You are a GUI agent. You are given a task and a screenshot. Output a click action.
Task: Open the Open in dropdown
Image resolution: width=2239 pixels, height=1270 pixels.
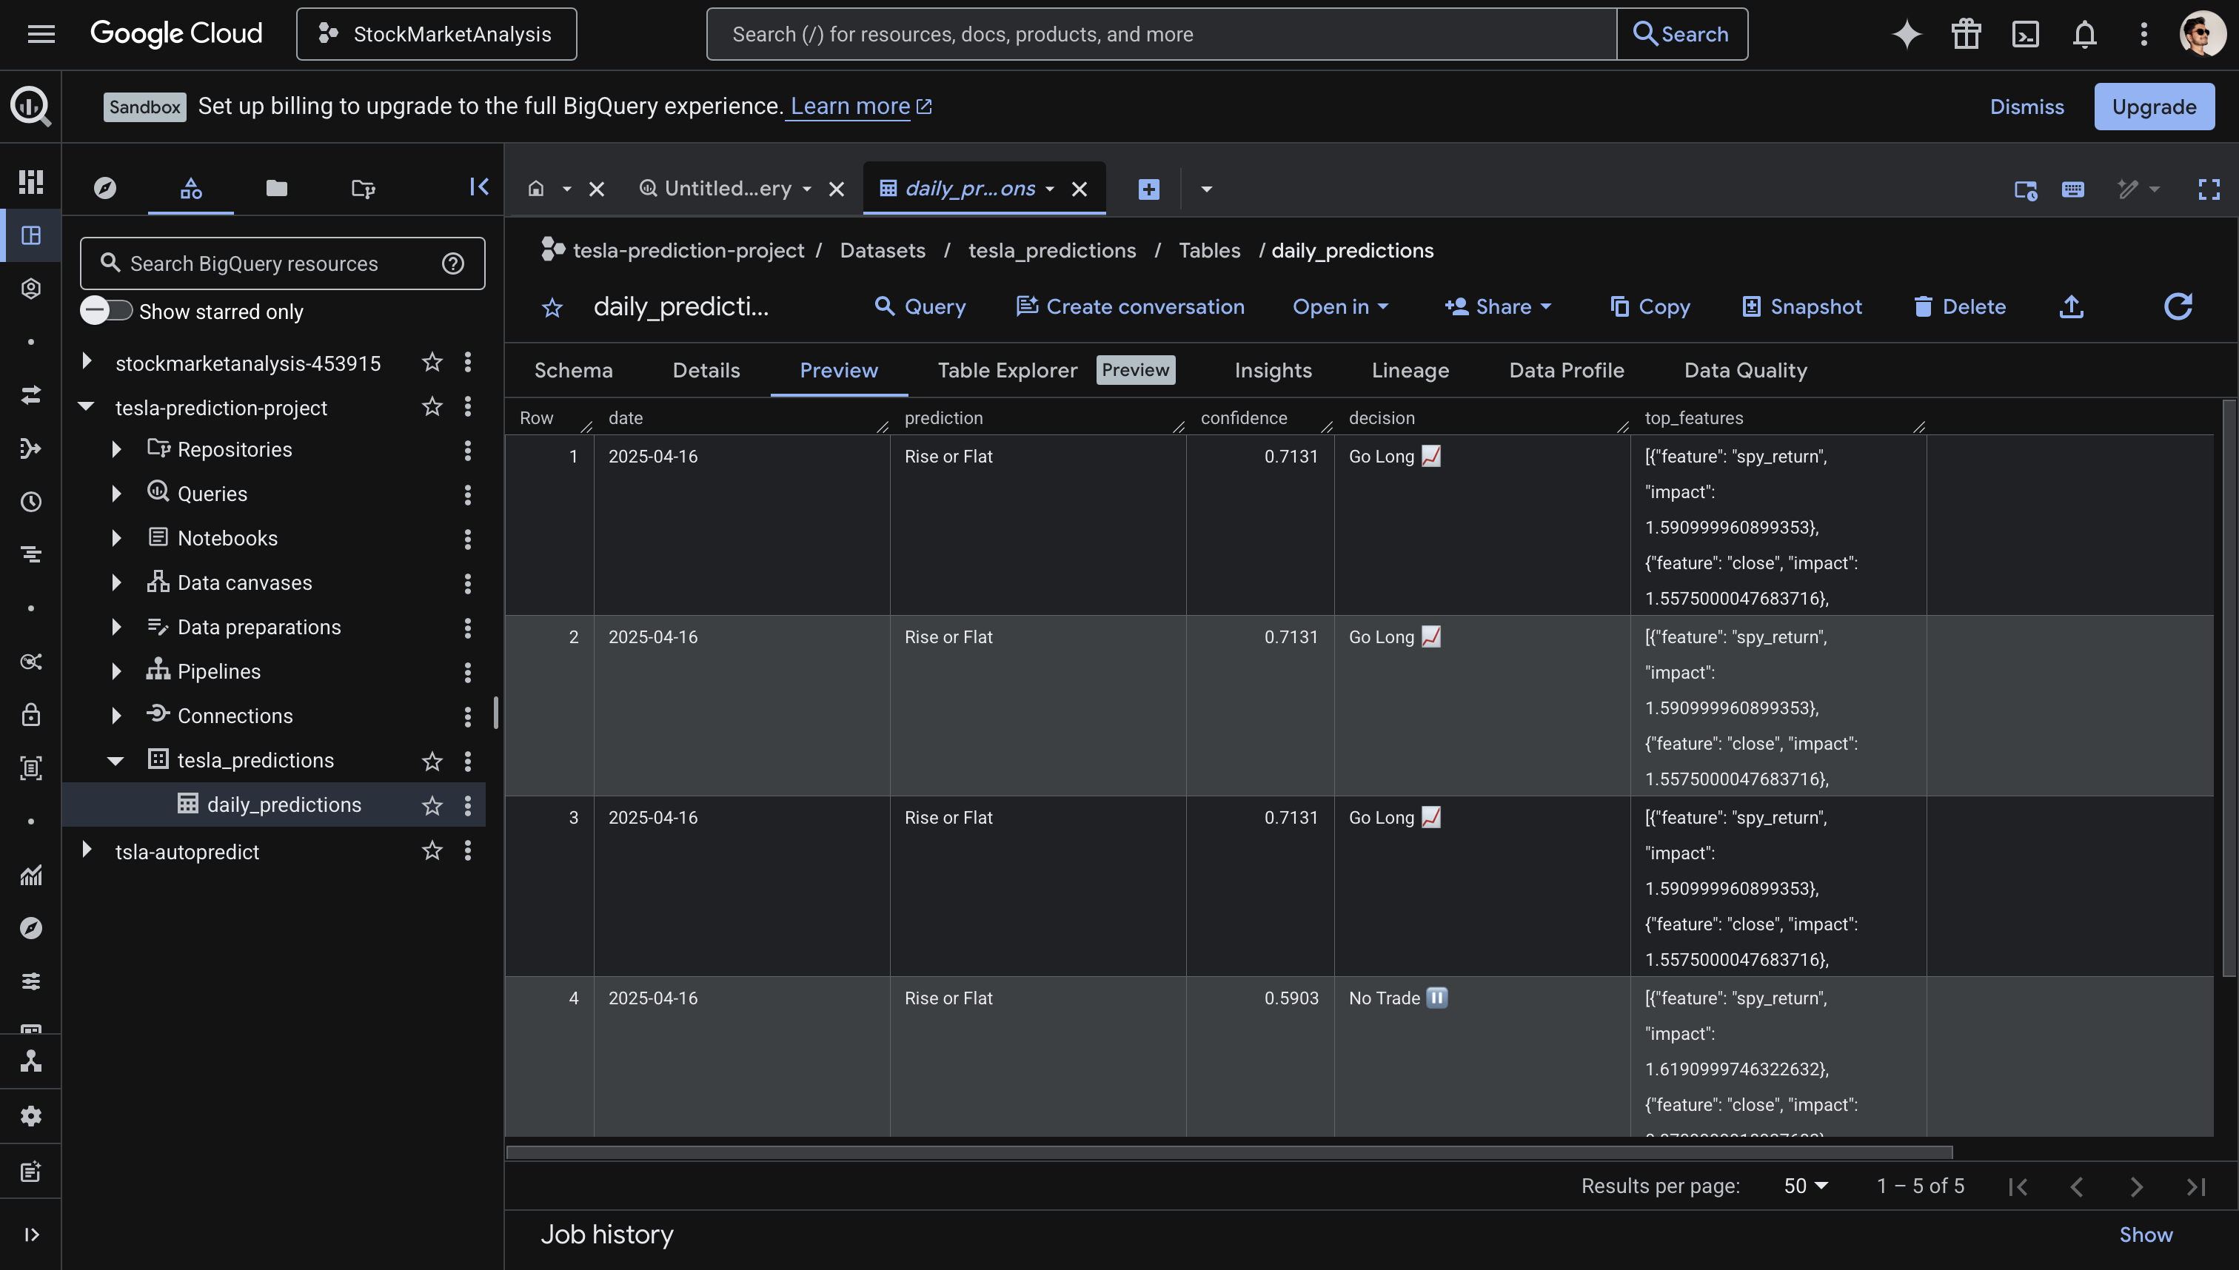[1340, 306]
